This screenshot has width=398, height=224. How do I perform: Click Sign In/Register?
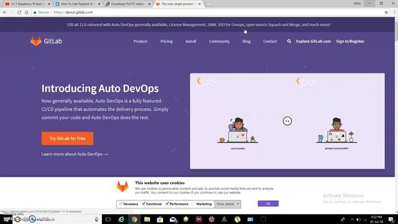[350, 41]
